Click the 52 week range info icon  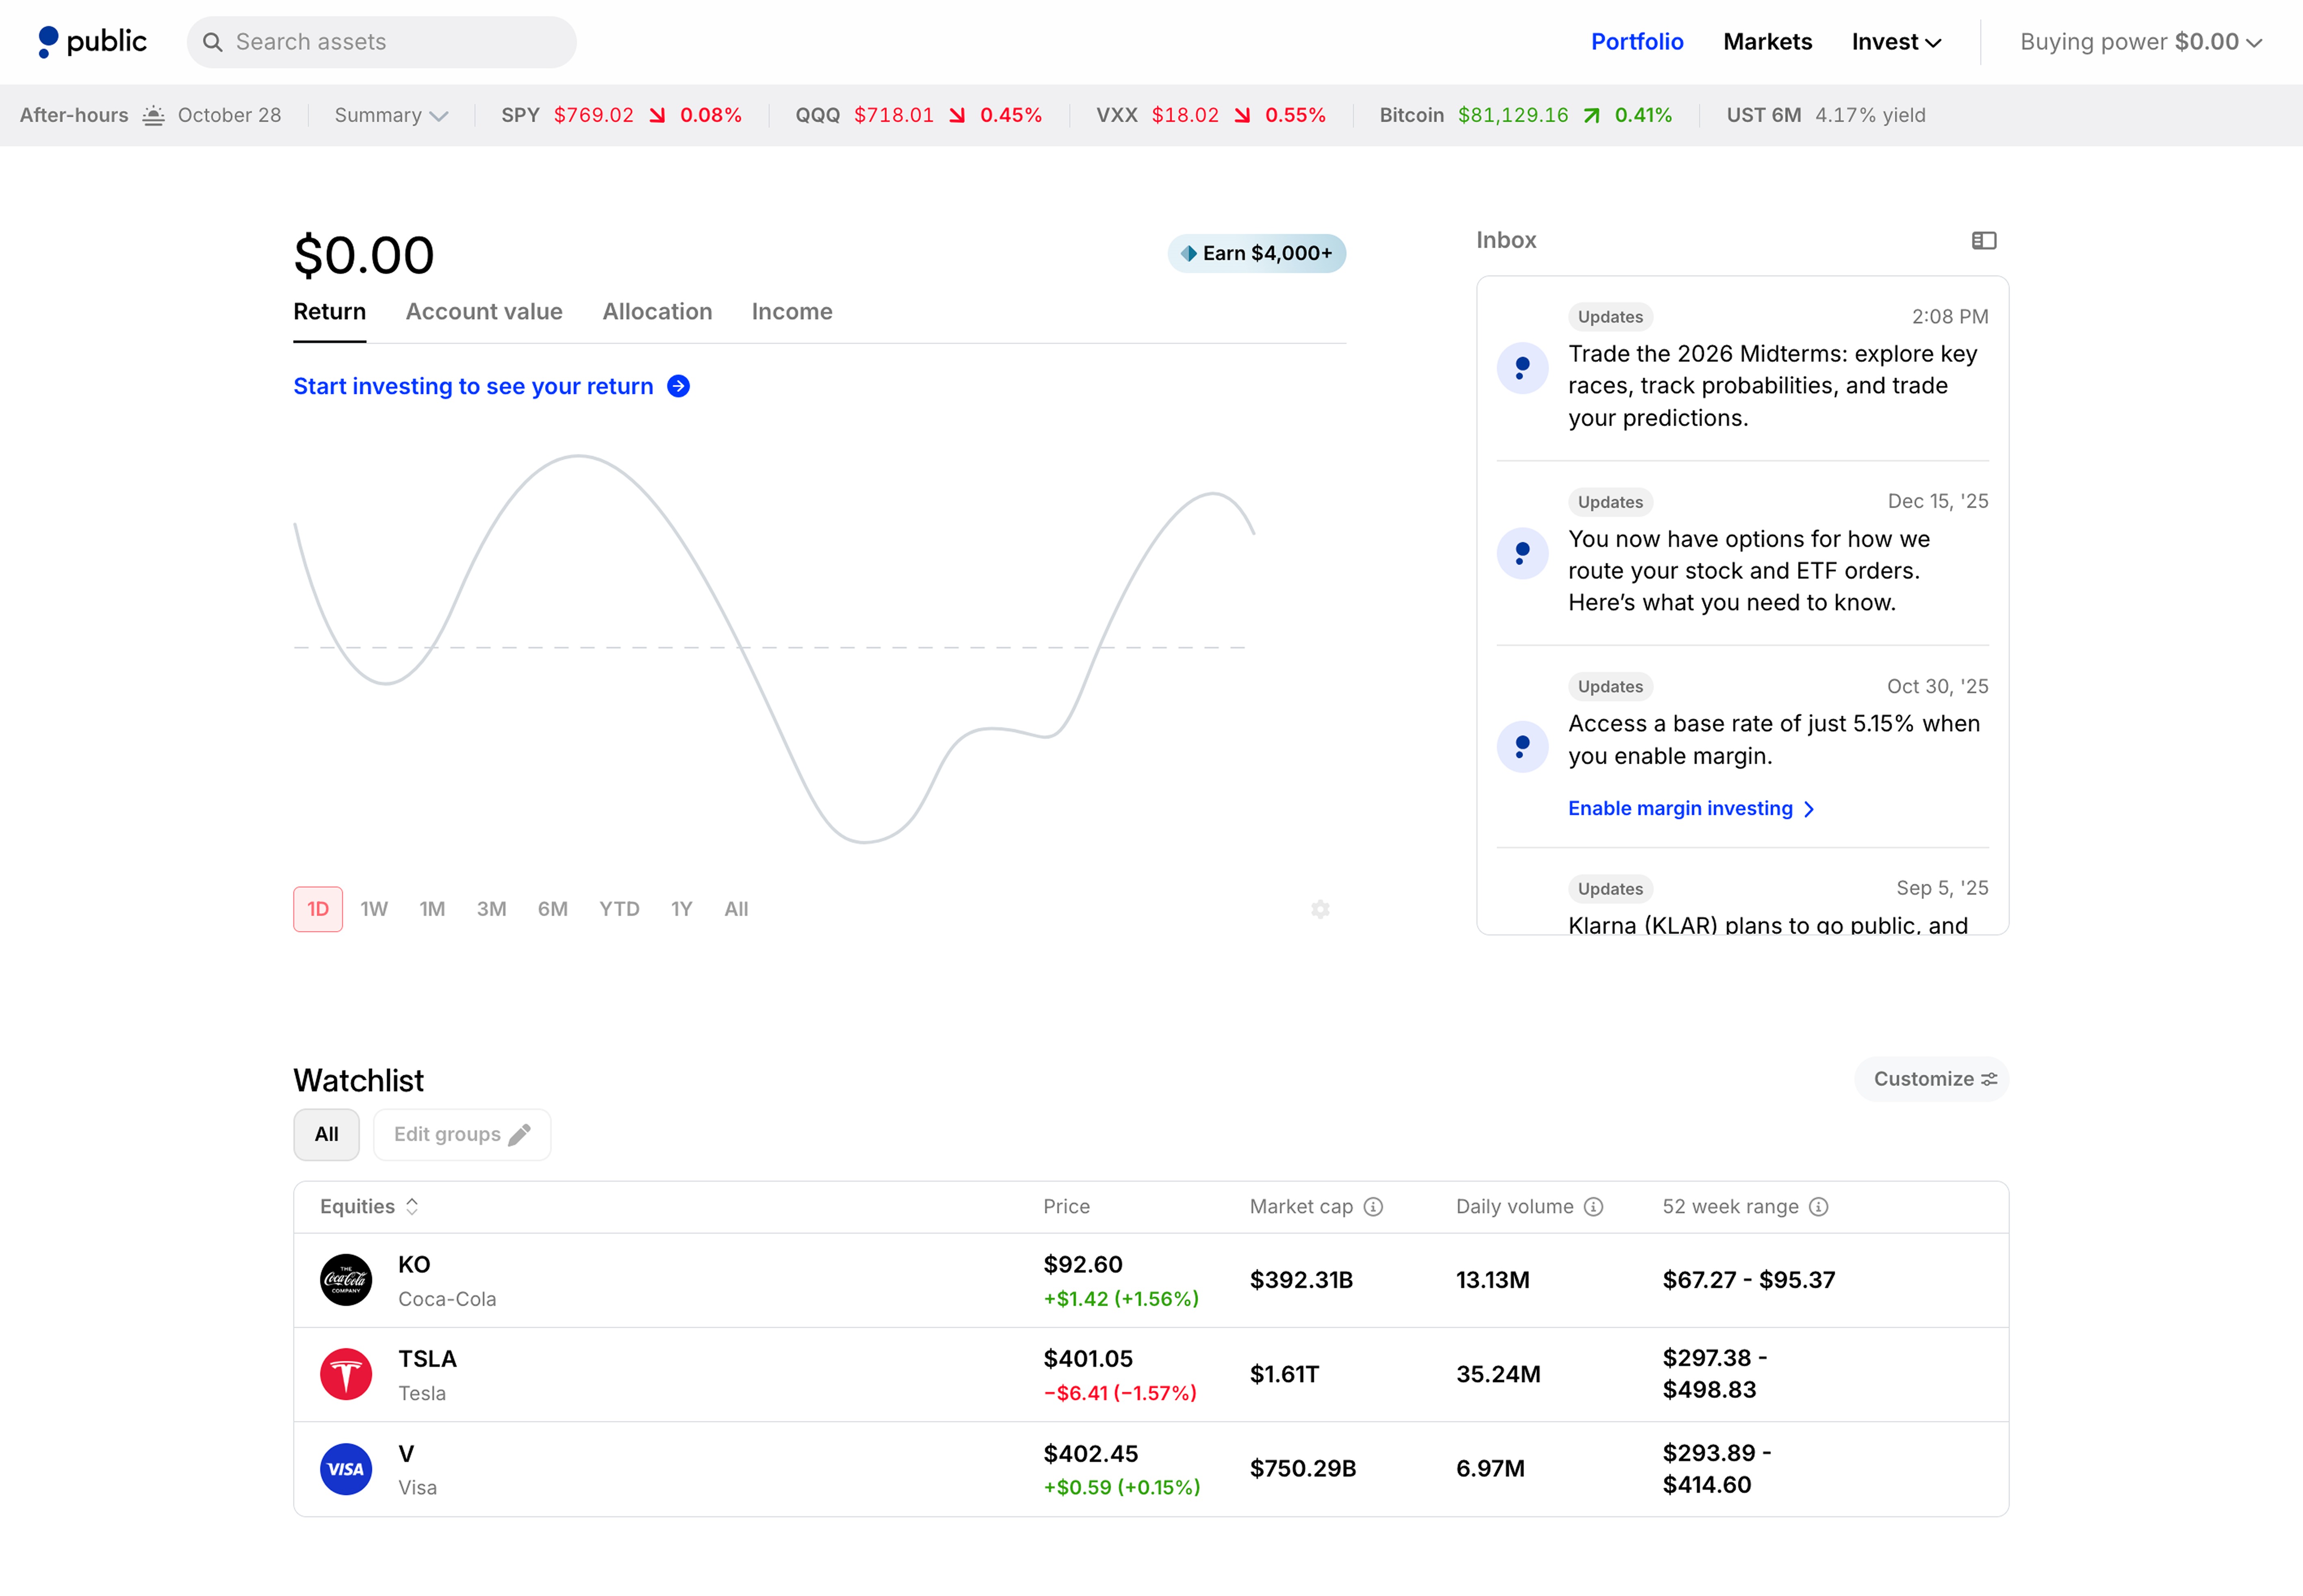(x=1818, y=1207)
